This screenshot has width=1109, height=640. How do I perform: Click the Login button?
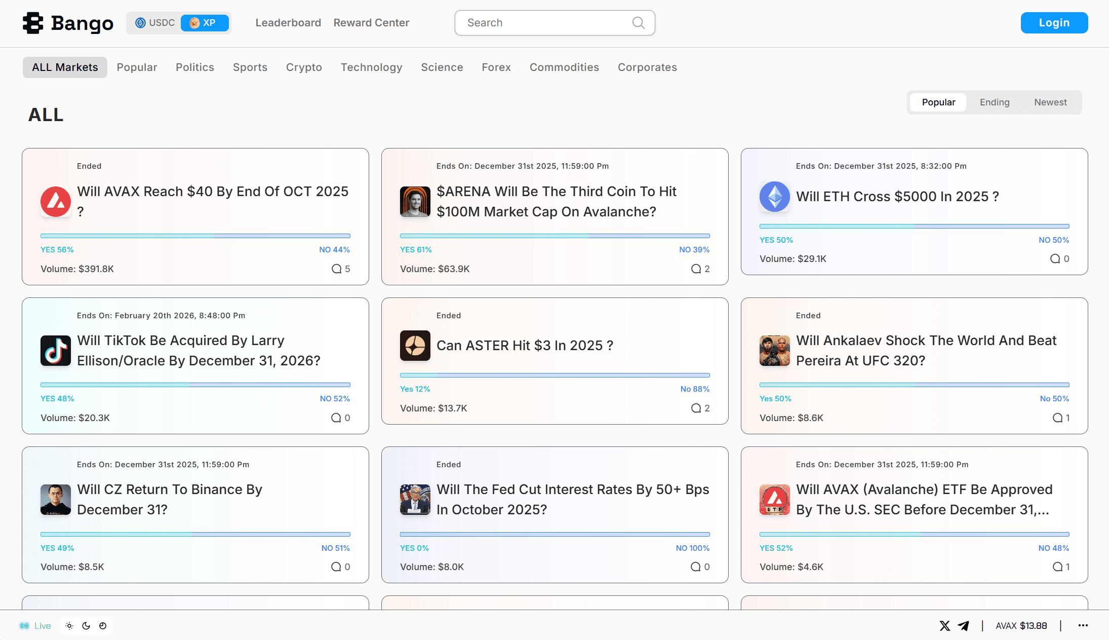(x=1054, y=23)
